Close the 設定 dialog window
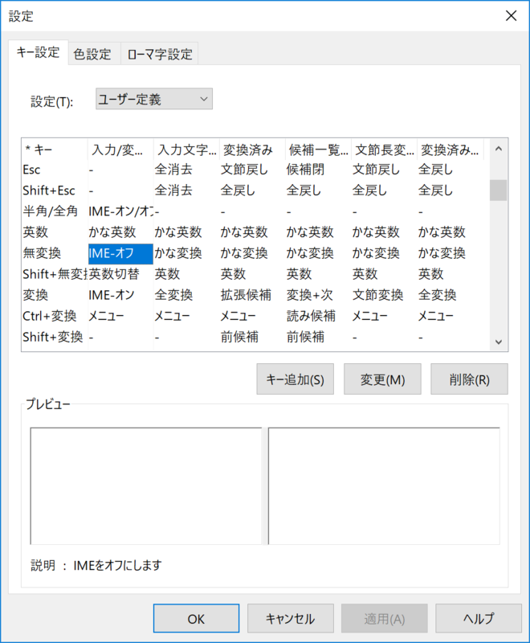 pyautogui.click(x=511, y=16)
